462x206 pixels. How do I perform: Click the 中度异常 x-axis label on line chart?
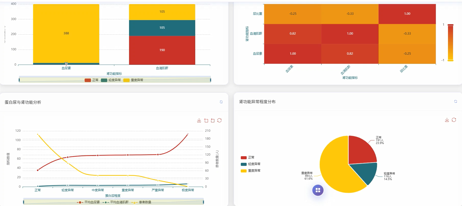point(98,190)
